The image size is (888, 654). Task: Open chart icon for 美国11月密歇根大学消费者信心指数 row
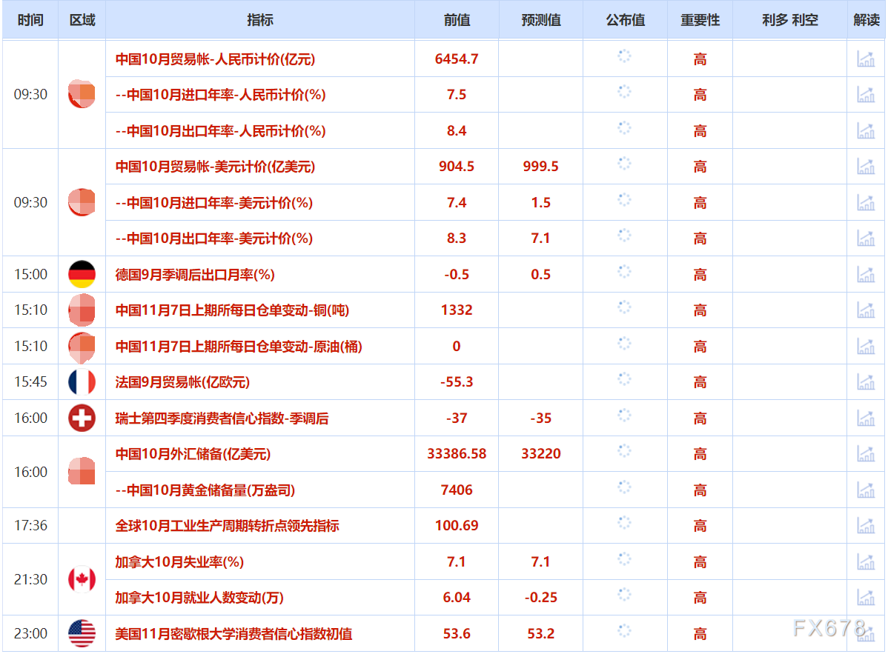point(866,633)
